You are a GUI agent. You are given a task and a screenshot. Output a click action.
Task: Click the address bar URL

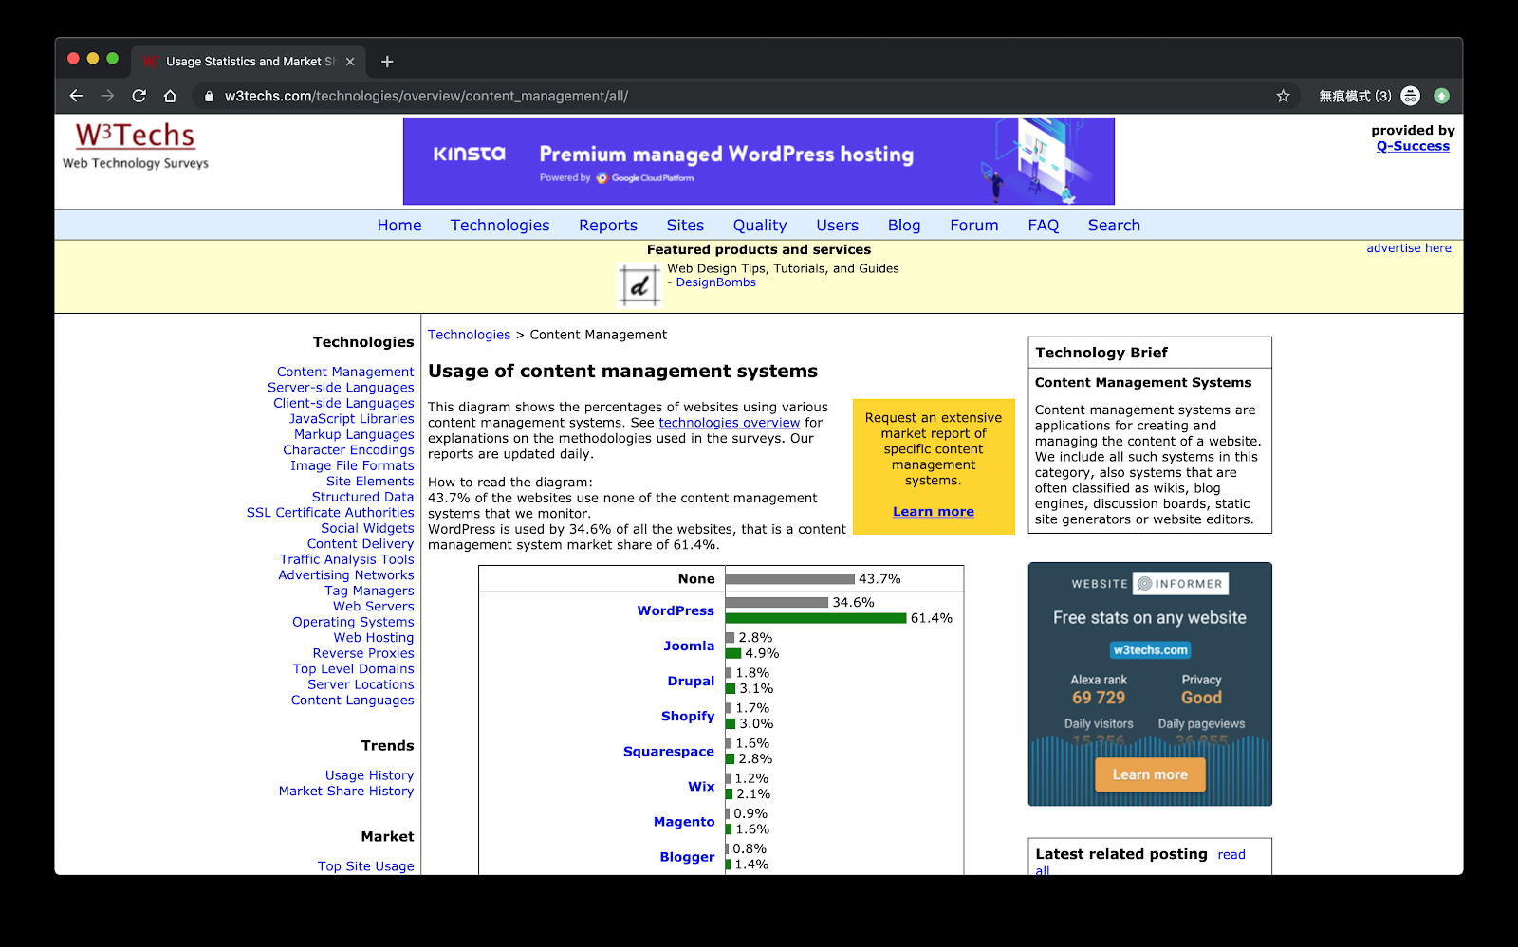426,96
